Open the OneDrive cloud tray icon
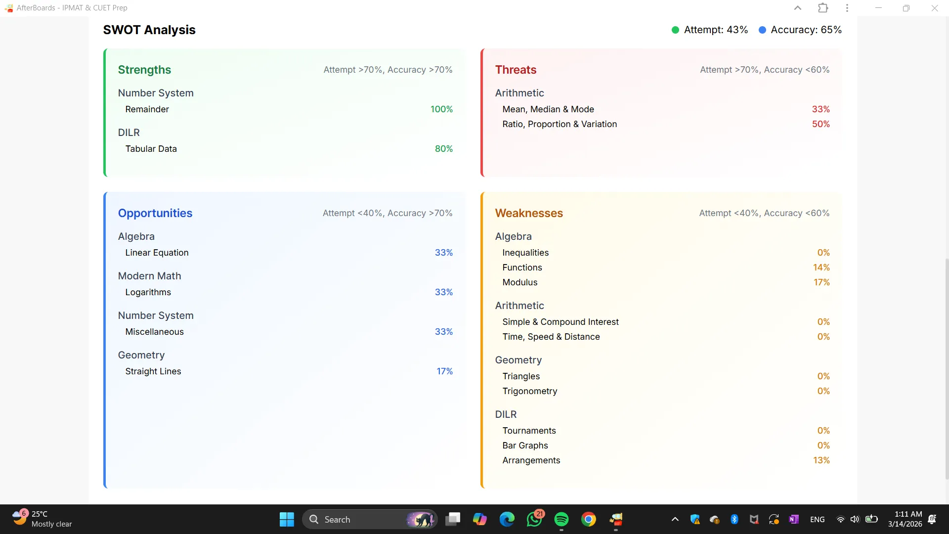The image size is (949, 534). pos(715,519)
